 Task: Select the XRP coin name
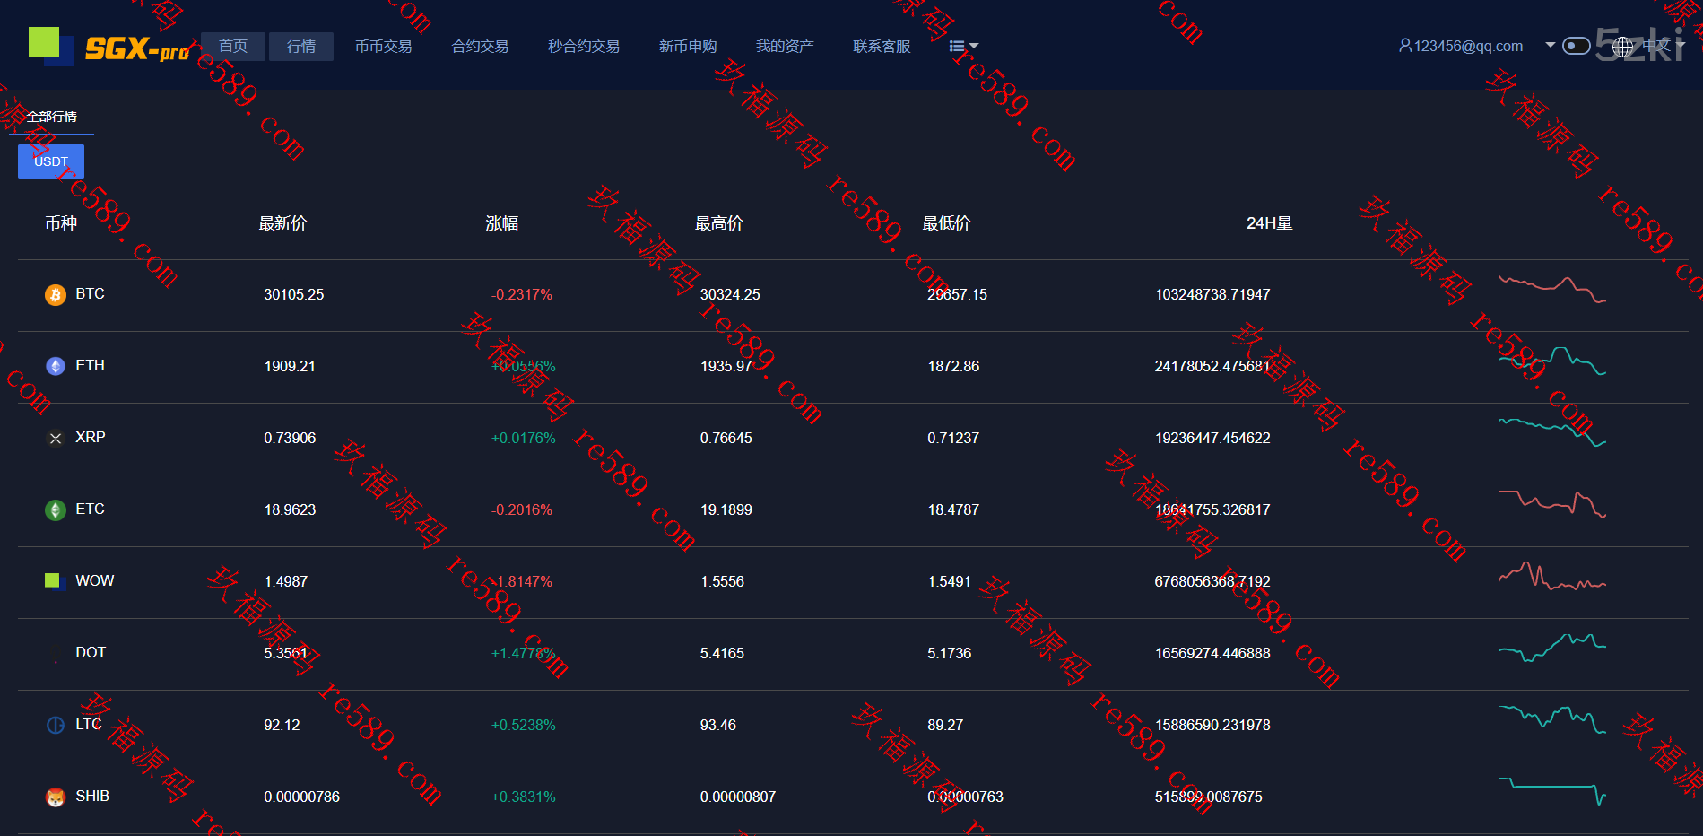pos(91,438)
